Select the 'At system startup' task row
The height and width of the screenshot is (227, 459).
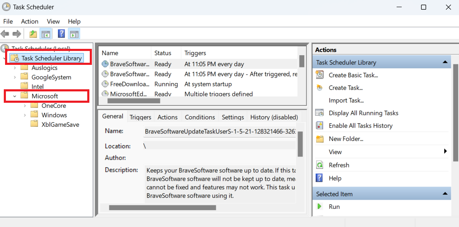pos(199,84)
